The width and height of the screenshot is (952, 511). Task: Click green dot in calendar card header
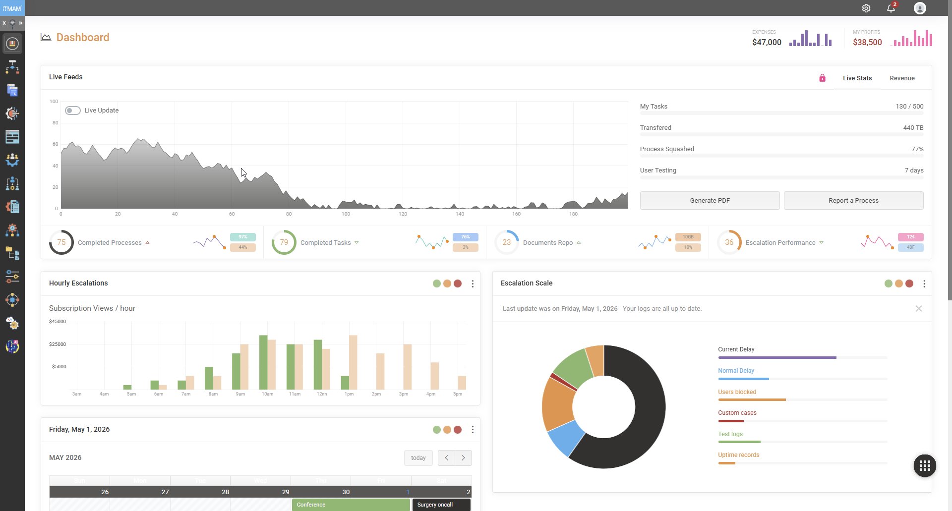437,430
